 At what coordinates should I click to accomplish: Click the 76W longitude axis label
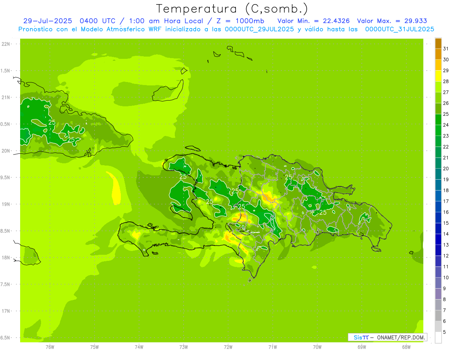pyautogui.click(x=50, y=347)
